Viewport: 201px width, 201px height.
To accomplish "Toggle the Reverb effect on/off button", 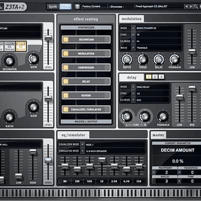I will (x=66, y=95).
